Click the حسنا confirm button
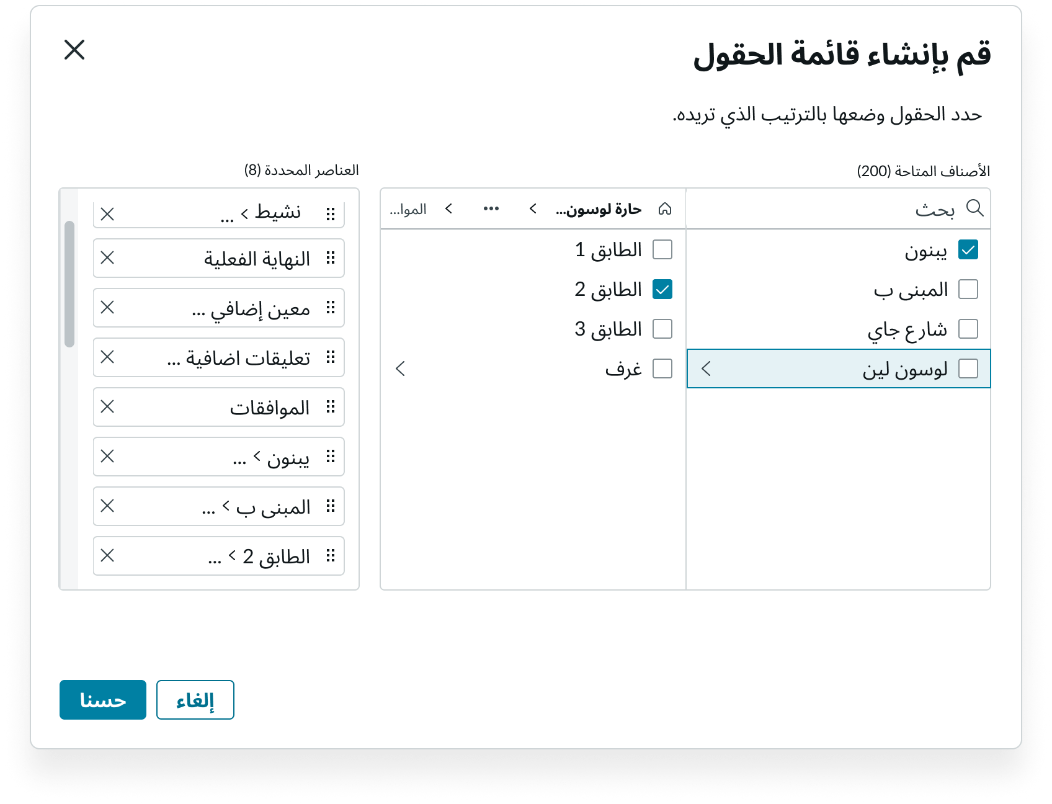 [103, 700]
